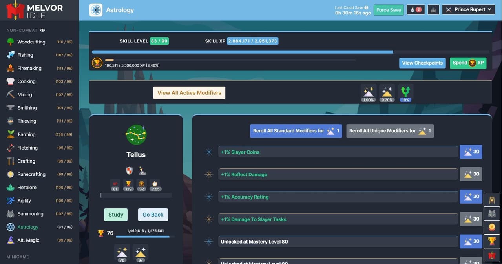Click Mastery Level 80 reroll button
This screenshot has width=502, height=264.
(471, 241)
